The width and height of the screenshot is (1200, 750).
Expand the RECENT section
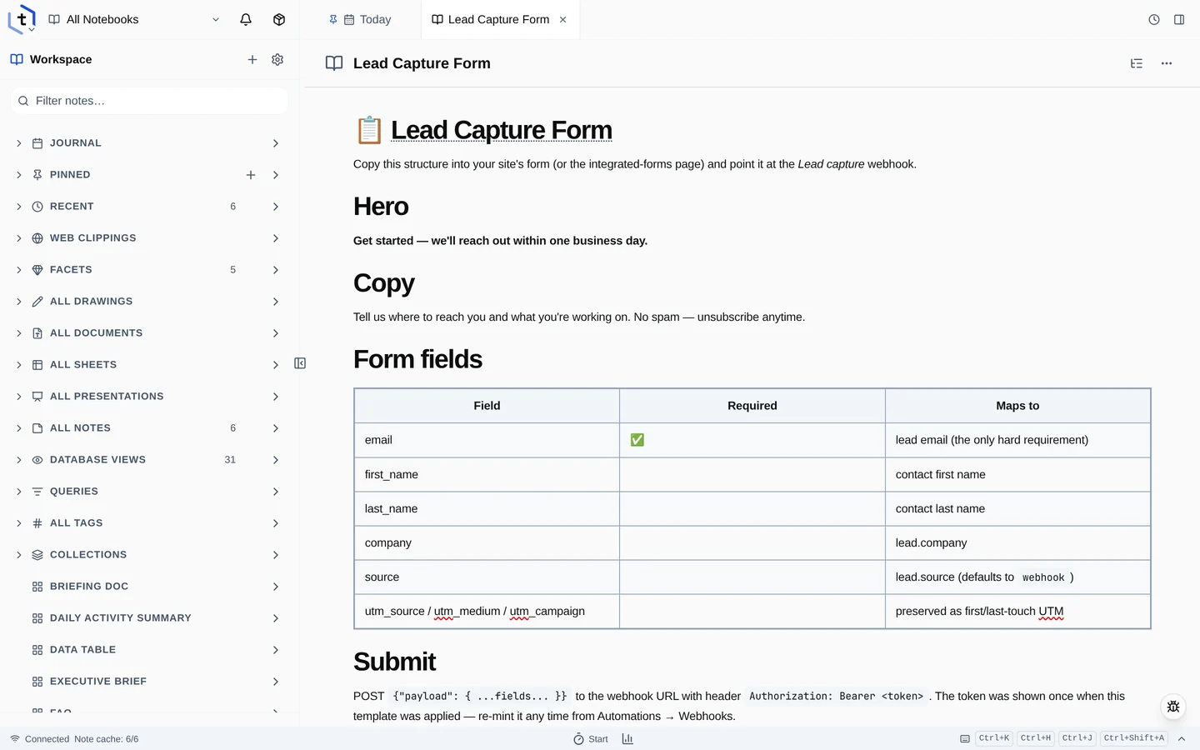click(x=19, y=207)
